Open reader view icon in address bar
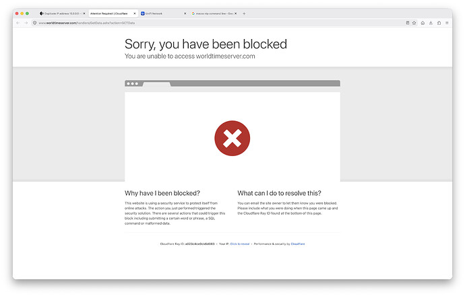Screen dimensions: 465x296 408,23
